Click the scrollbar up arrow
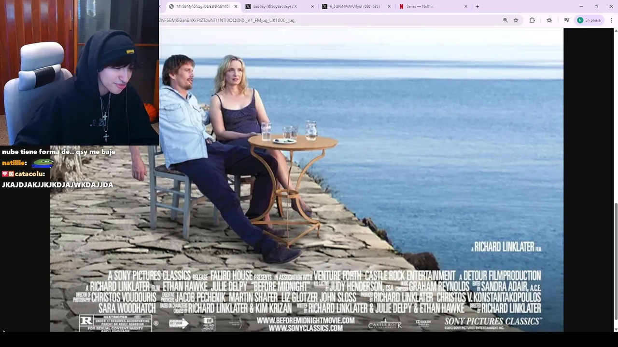This screenshot has height=347, width=618. 616,31
